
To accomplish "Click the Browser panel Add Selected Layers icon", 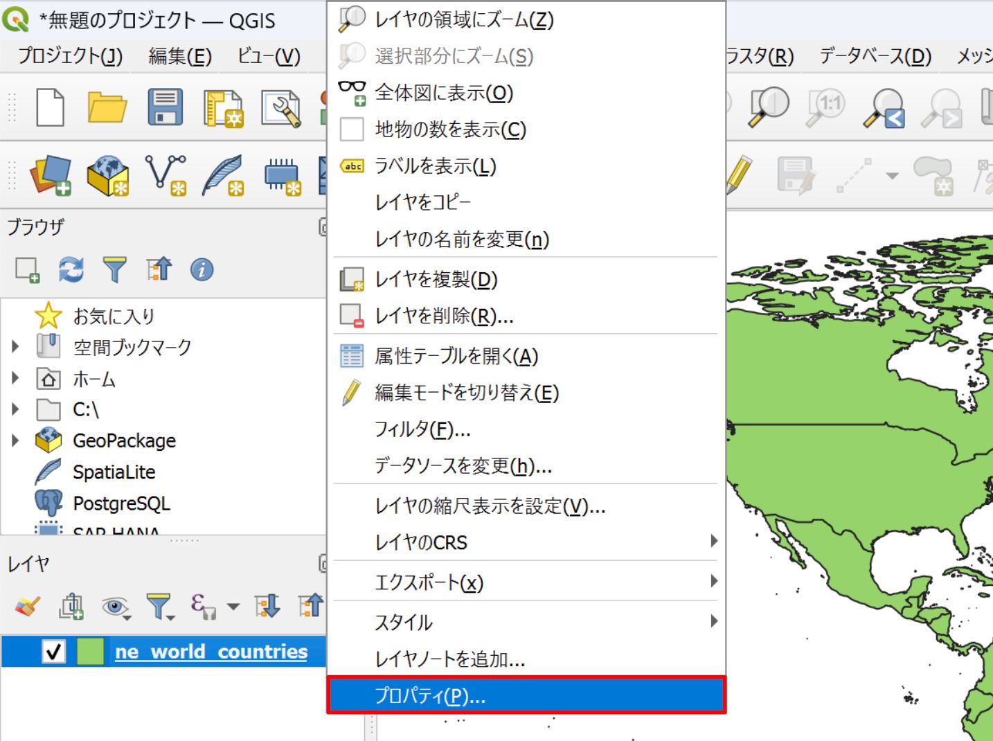I will 28,270.
